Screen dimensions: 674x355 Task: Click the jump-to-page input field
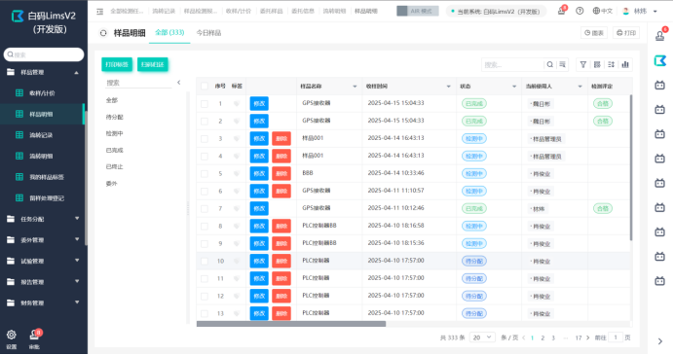pos(616,337)
